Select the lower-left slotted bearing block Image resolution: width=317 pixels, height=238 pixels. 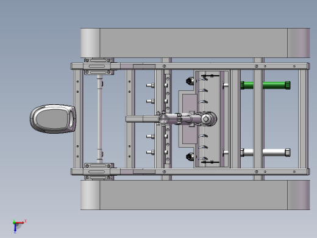99,171
